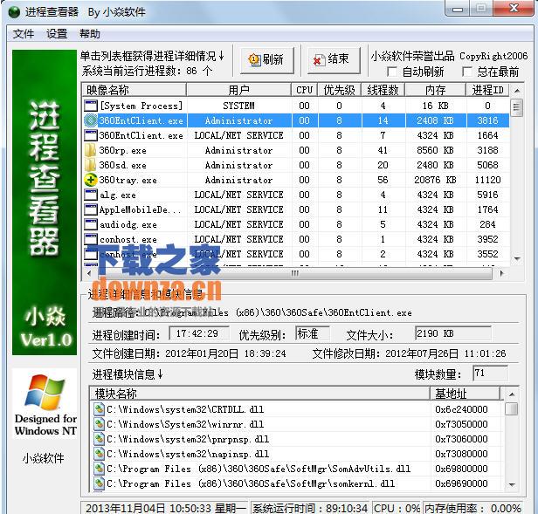Screen dimensions: 538x514
Task: Click the napinsp.dll module file icon
Action: pos(99,454)
